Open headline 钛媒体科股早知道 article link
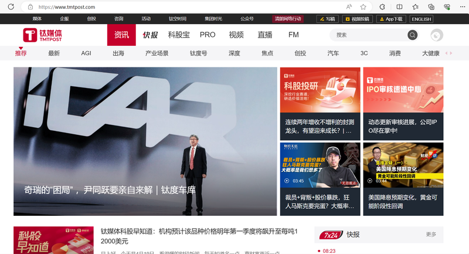This screenshot has width=469, height=254. pyautogui.click(x=199, y=236)
